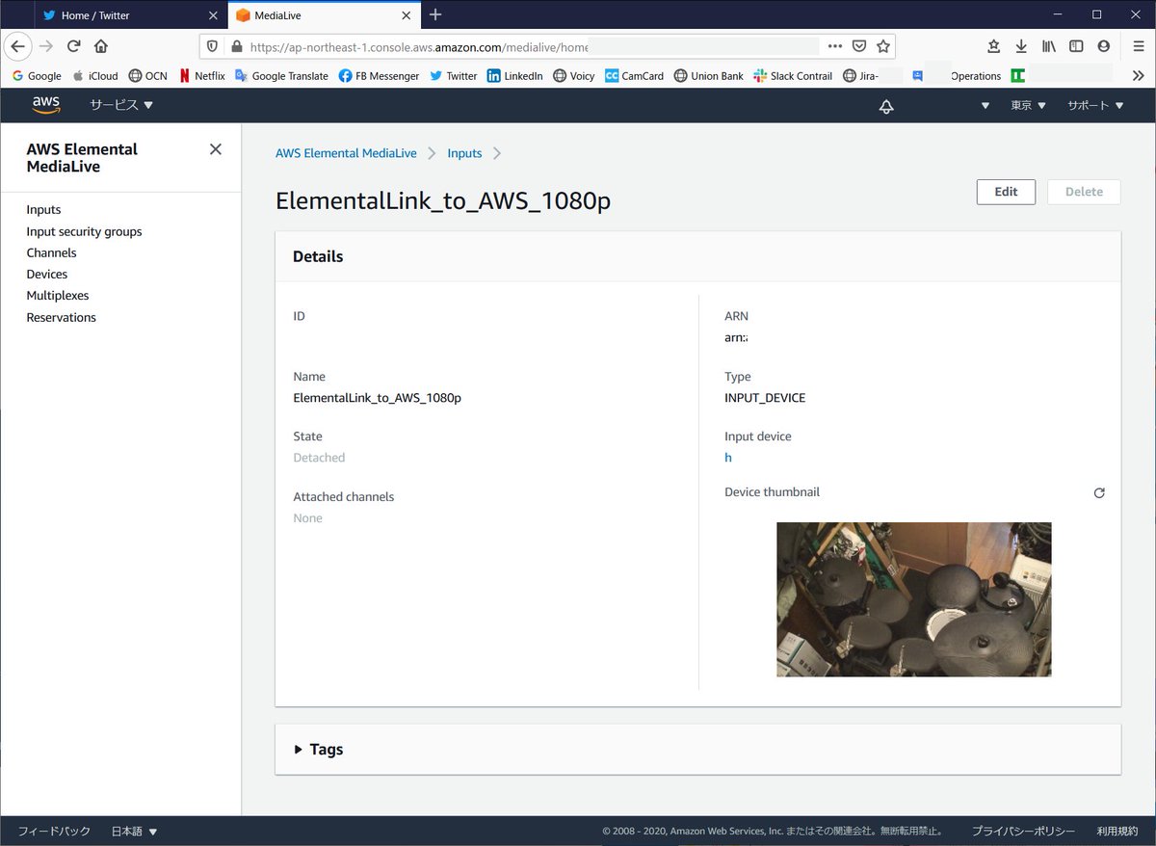Image resolution: width=1156 pixels, height=846 pixels.
Task: Open the iCloud bookmark
Action: tap(94, 76)
